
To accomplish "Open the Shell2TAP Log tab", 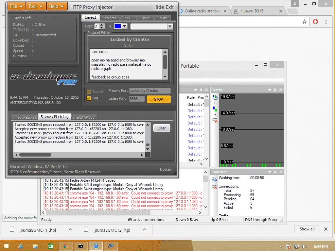I will coord(83,117).
